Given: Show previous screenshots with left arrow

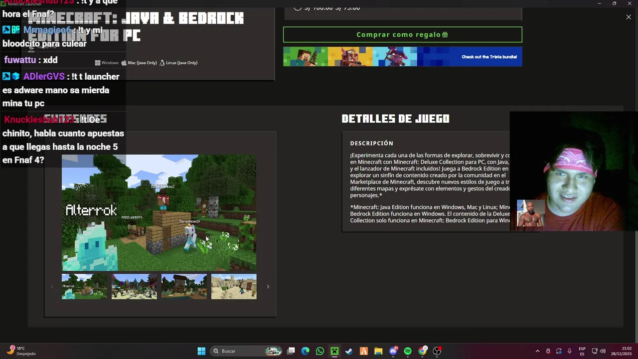Looking at the screenshot, I should click(x=52, y=287).
